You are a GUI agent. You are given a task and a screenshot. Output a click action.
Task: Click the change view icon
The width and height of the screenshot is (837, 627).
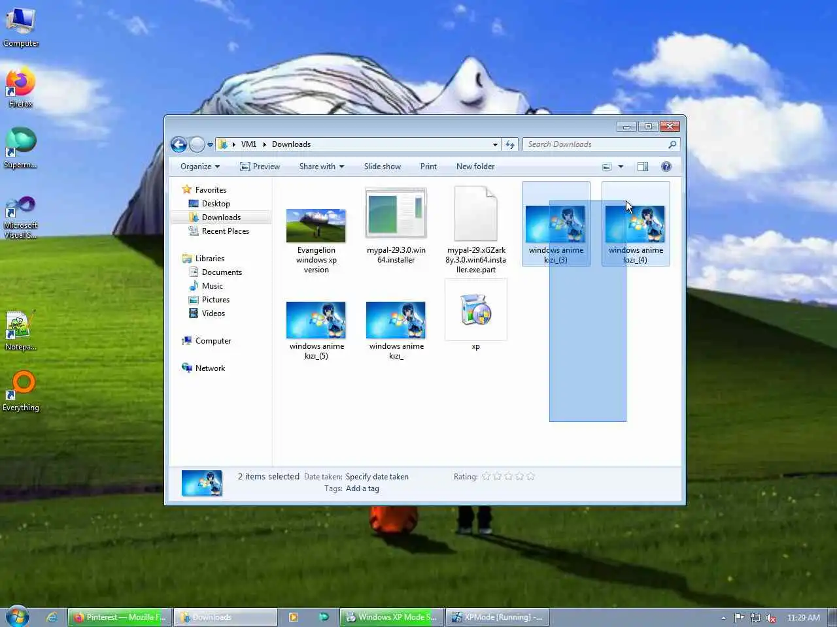tap(607, 167)
